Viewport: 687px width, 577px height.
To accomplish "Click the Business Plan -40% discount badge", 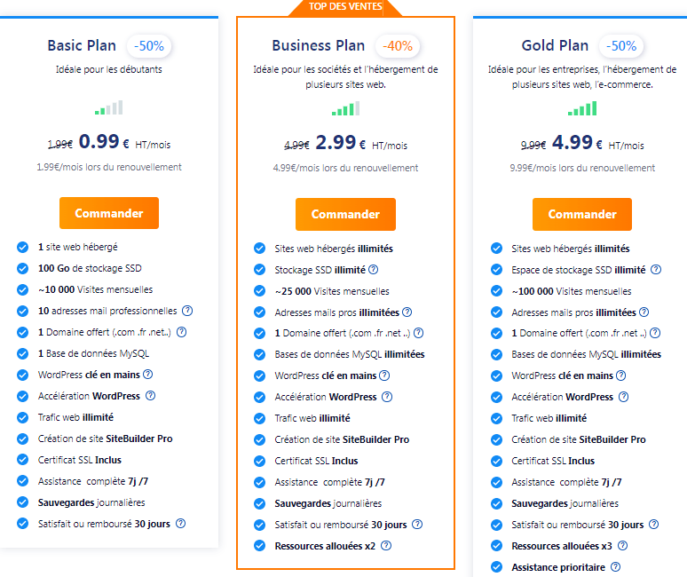I will [x=398, y=46].
